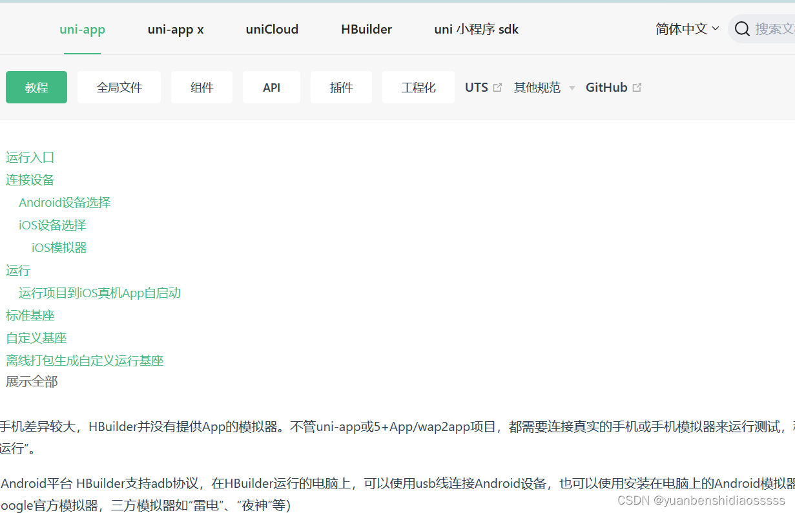
Task: Open the 工程化 section
Action: tap(418, 87)
